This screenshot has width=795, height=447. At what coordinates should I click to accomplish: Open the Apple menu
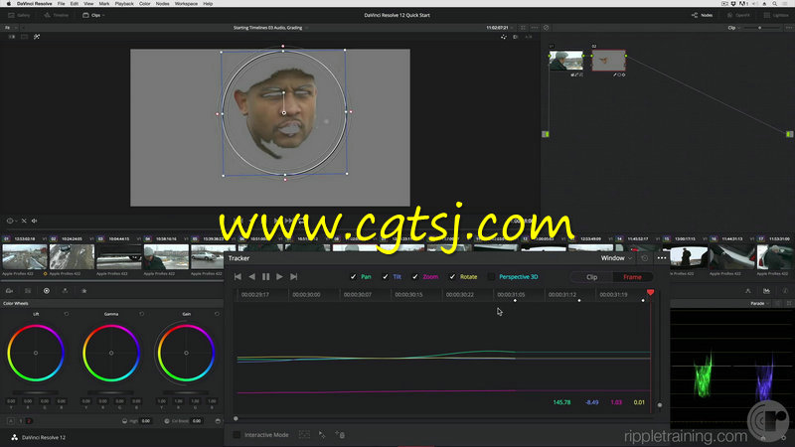(8, 4)
